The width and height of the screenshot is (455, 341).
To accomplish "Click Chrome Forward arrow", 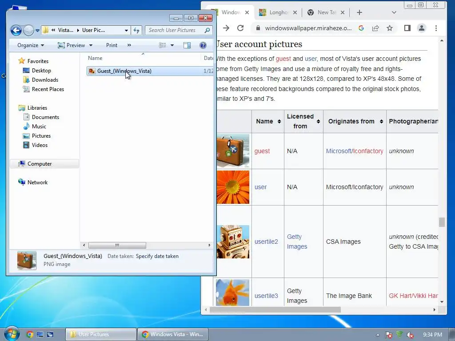I will 226,28.
